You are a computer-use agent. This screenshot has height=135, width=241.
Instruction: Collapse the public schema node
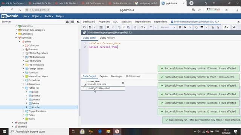click(x=20, y=42)
